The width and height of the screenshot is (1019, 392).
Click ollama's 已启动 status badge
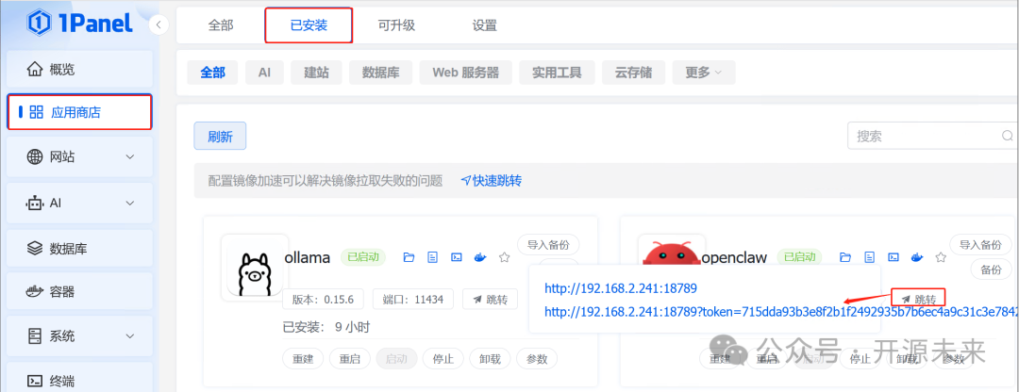[363, 257]
